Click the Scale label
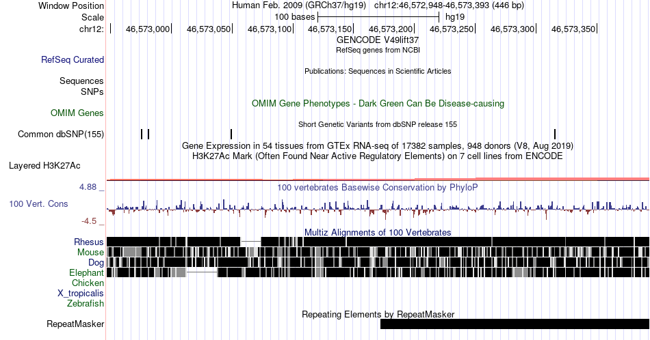Screen dimensions: 650x340 (x=92, y=17)
